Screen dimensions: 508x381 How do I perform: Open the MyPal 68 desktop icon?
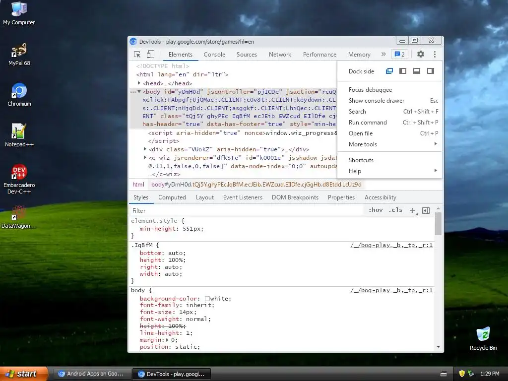click(19, 54)
